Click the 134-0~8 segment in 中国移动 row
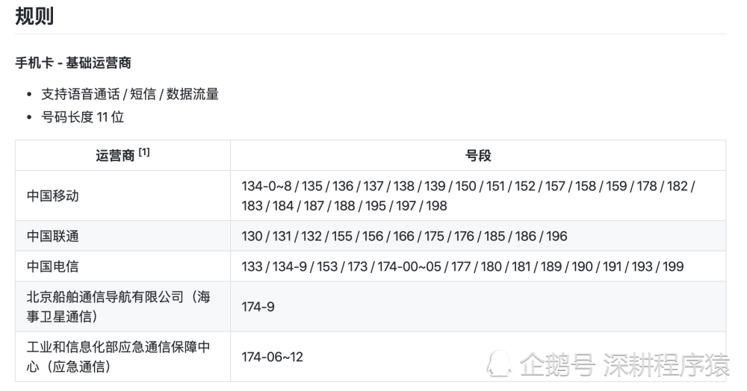The image size is (747, 391). pyautogui.click(x=267, y=186)
